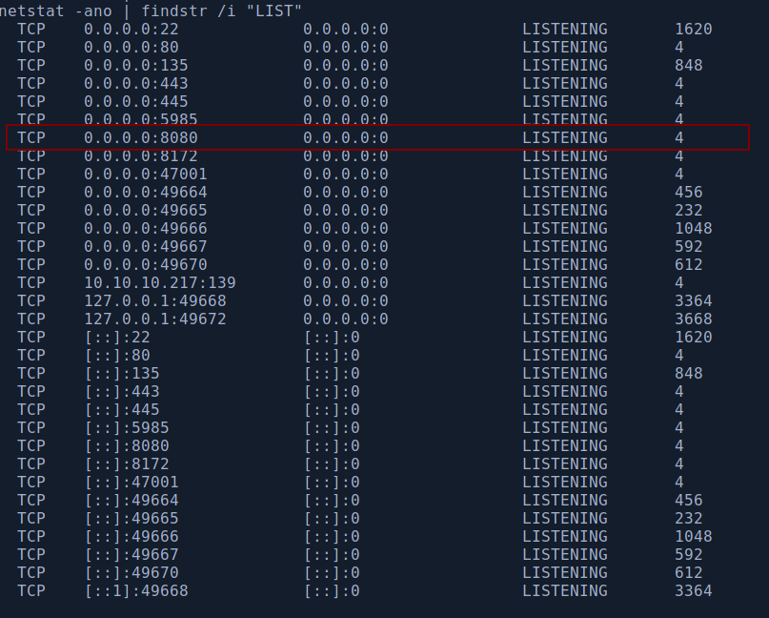The height and width of the screenshot is (618, 769).
Task: Click IPv6 address [::]:49664
Action: [132, 501]
